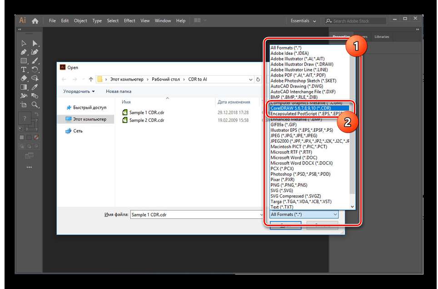The image size is (438, 289).
Task: Click the Up folder arrow in Open dialog
Action: 91,79
